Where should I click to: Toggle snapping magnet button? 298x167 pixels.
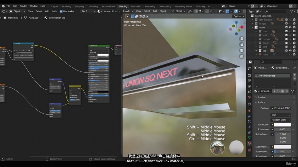pos(196,11)
